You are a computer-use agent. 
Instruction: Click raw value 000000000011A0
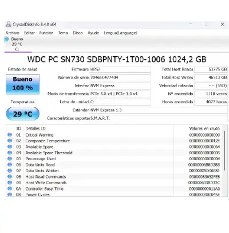[204, 189]
